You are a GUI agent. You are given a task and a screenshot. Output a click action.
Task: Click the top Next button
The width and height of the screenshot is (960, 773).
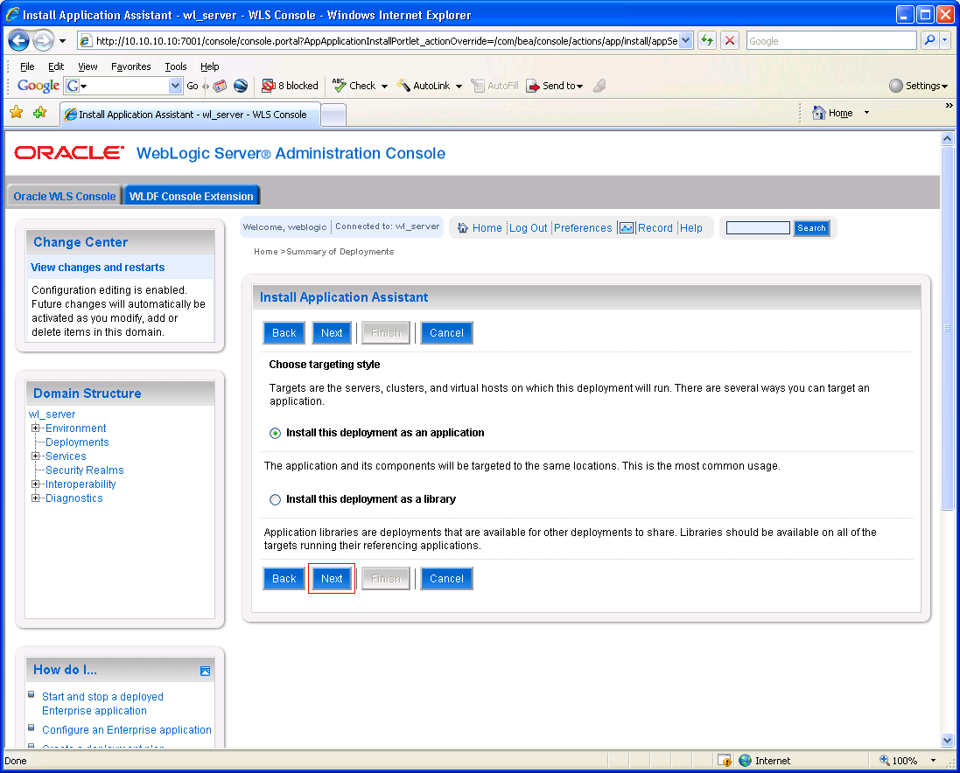[x=331, y=333]
